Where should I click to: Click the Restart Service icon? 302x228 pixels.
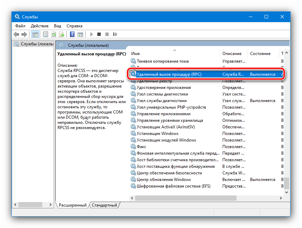click(x=115, y=34)
